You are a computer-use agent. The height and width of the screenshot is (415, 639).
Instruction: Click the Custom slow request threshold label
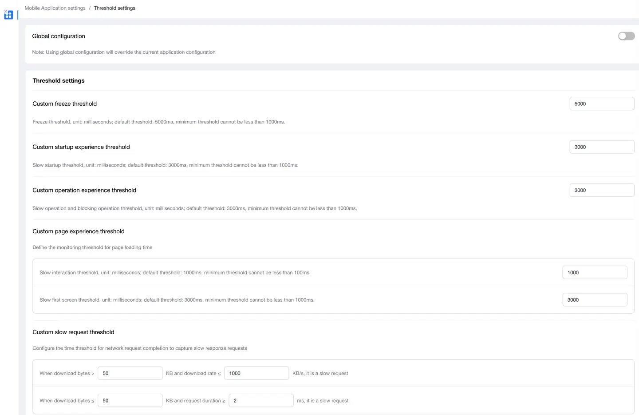[73, 332]
